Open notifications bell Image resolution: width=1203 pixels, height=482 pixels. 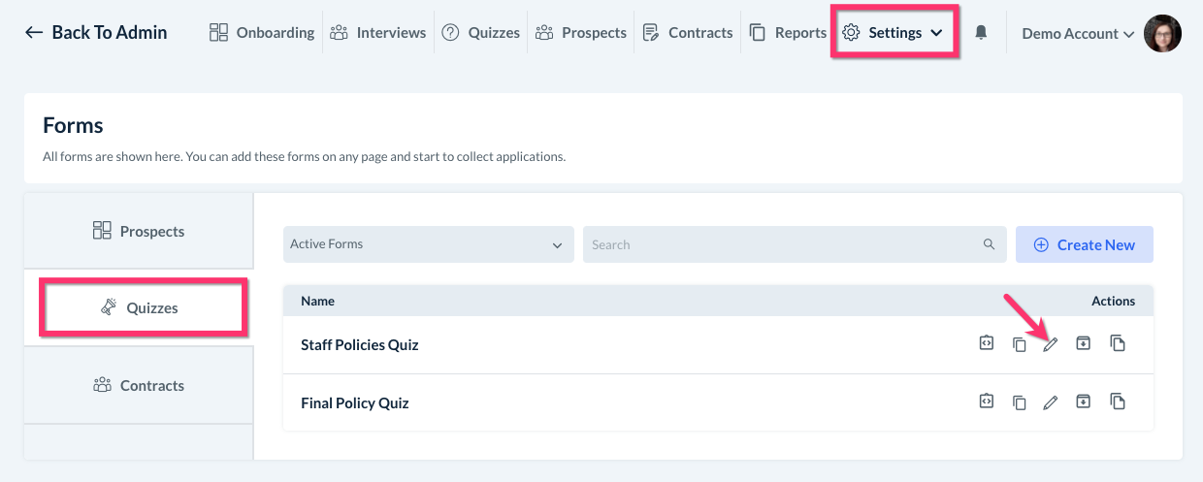pyautogui.click(x=981, y=33)
